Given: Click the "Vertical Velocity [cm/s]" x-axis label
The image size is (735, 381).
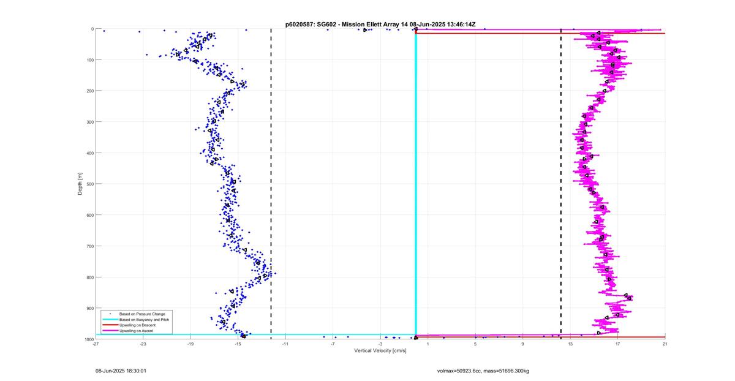Looking at the screenshot, I should point(380,350).
